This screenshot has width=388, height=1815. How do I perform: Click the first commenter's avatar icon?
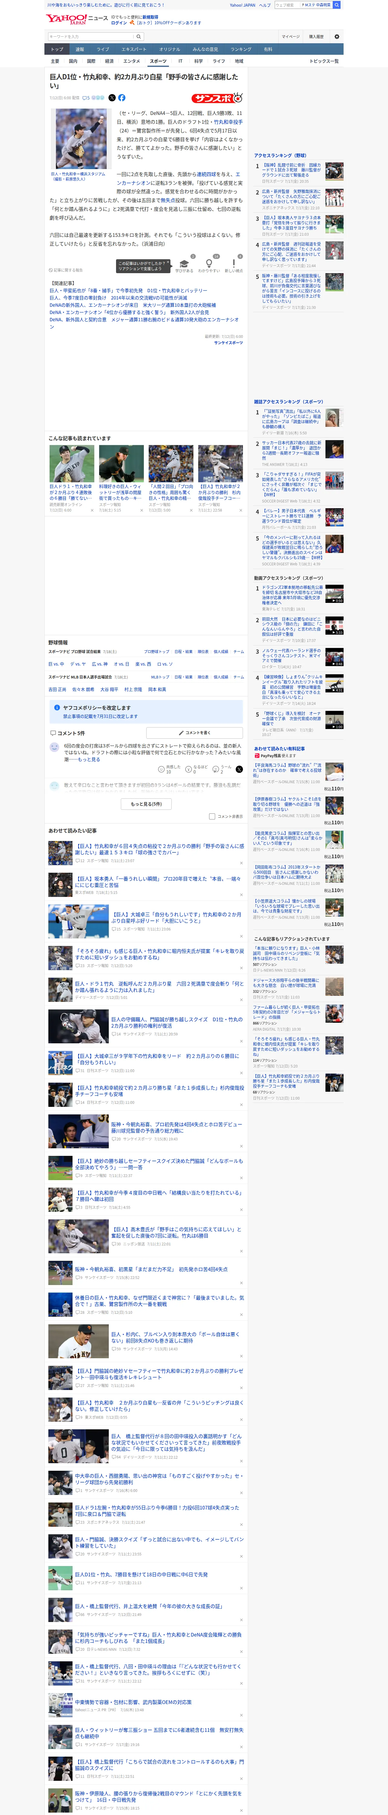point(54,747)
